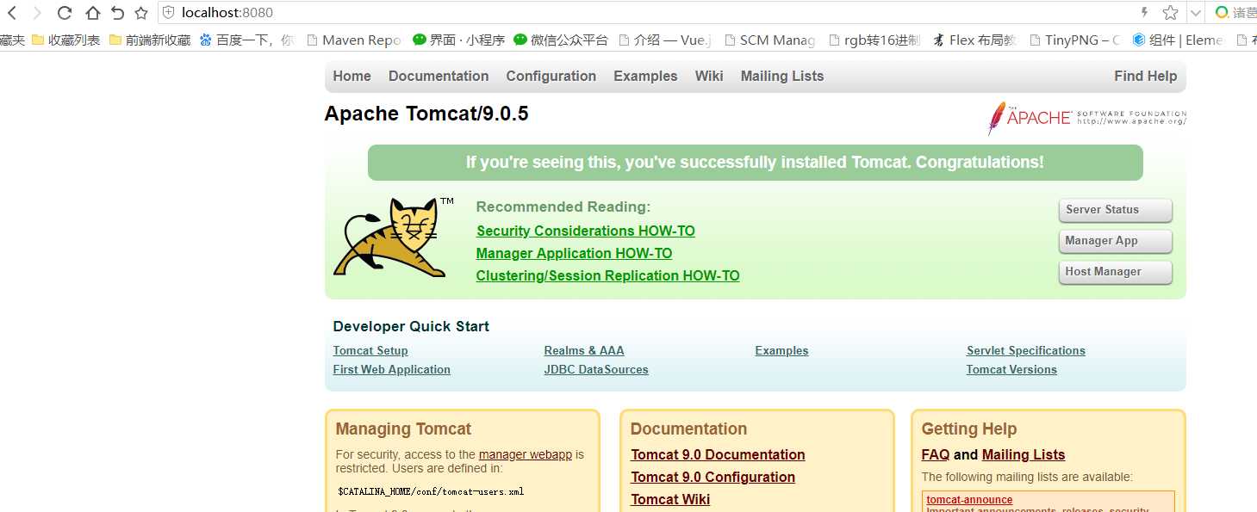Open the 百度一下 bookmark
The image size is (1257, 512).
(x=246, y=40)
